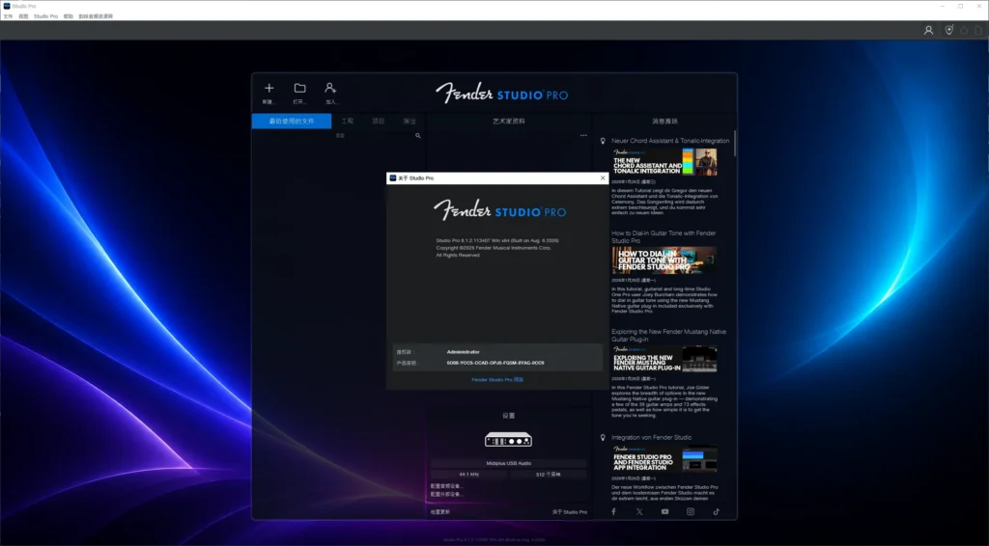Switch to the 项目 tab
989x546 pixels.
click(x=378, y=121)
